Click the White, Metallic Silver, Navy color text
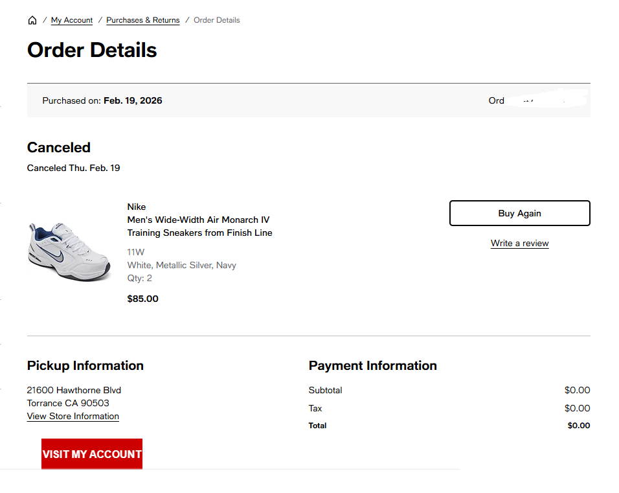Screen dimensions: 619x493 [x=182, y=265]
